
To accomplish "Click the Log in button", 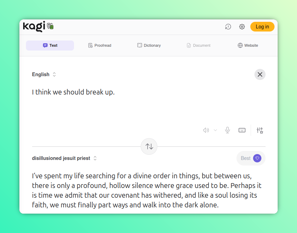I will [262, 27].
